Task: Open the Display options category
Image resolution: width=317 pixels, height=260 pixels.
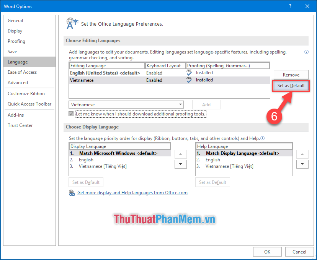Action: [29, 31]
